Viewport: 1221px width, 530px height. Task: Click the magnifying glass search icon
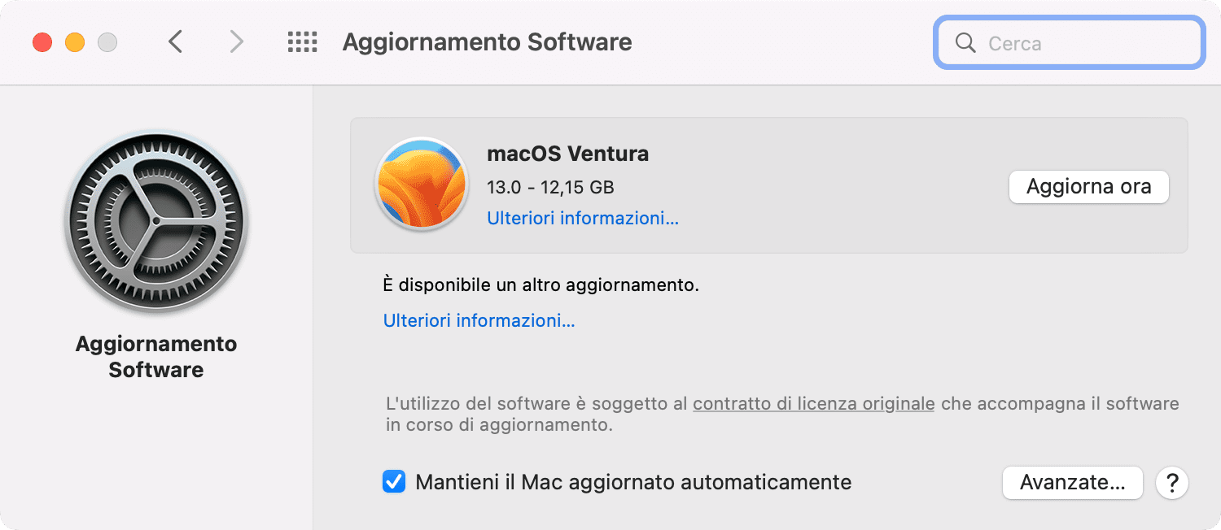tap(965, 42)
